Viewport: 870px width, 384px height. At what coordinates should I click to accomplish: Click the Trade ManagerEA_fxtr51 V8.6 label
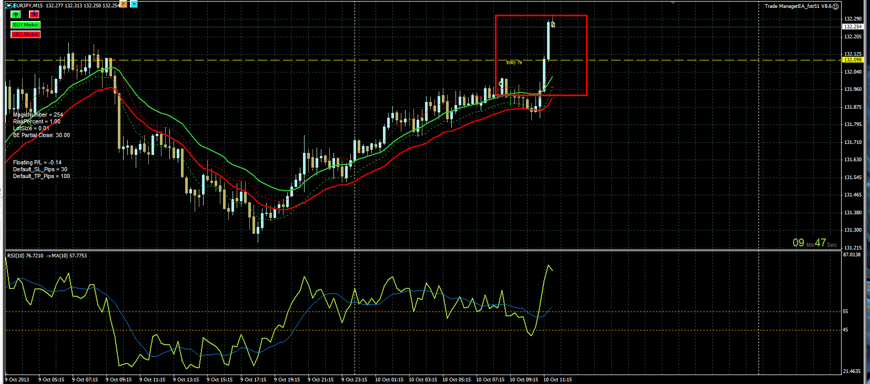tap(798, 6)
